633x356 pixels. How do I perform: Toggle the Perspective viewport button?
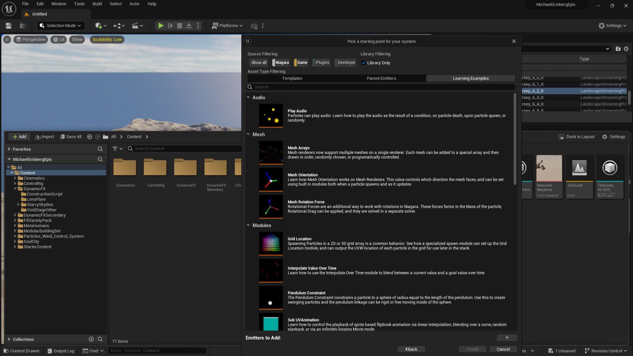point(30,40)
